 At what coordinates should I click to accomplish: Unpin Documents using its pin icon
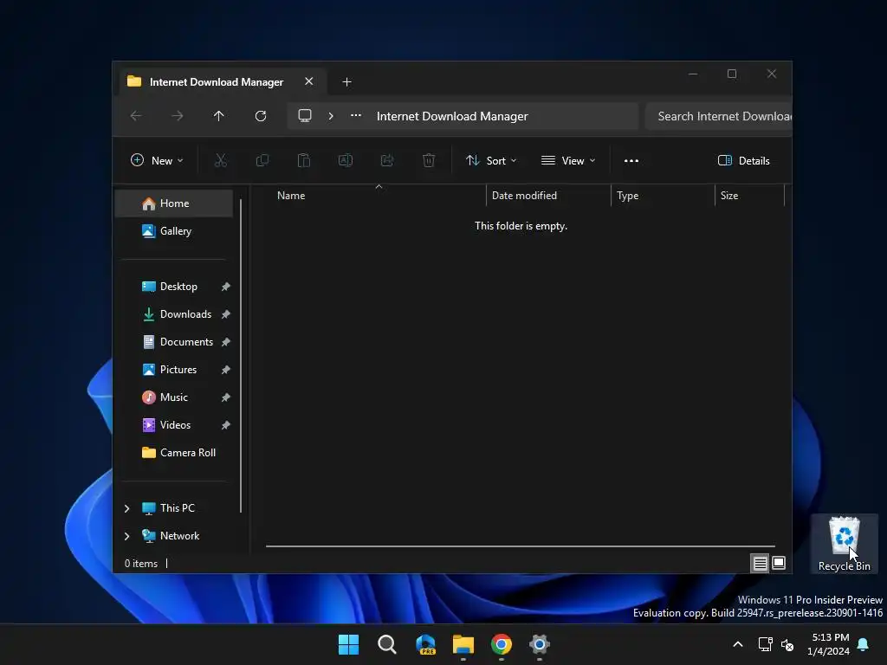pyautogui.click(x=226, y=342)
